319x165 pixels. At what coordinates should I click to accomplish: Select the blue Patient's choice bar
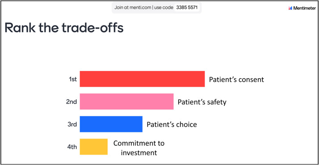coord(111,124)
